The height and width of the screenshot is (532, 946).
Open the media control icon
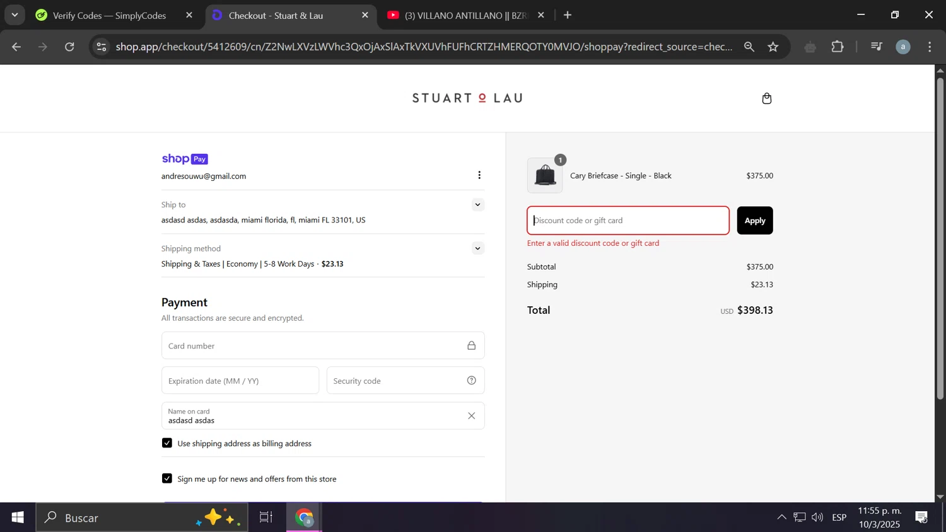point(876,47)
